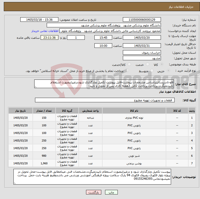Screen dimensions: 200x199
Task: Select the کالا radio button
Action: (x=162, y=64)
